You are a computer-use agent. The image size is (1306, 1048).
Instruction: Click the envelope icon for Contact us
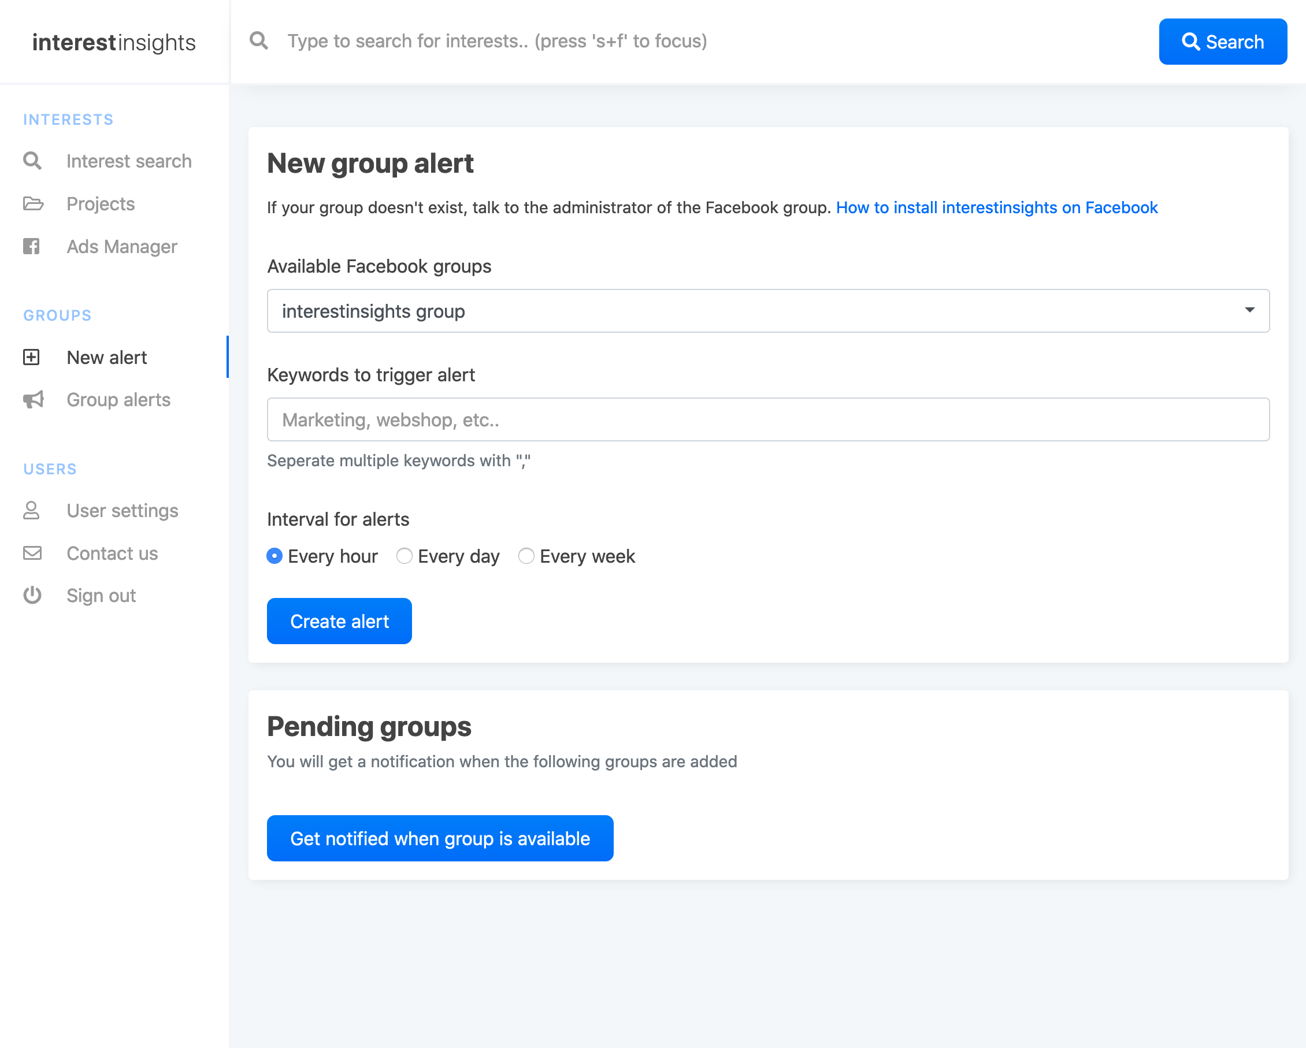tap(32, 553)
